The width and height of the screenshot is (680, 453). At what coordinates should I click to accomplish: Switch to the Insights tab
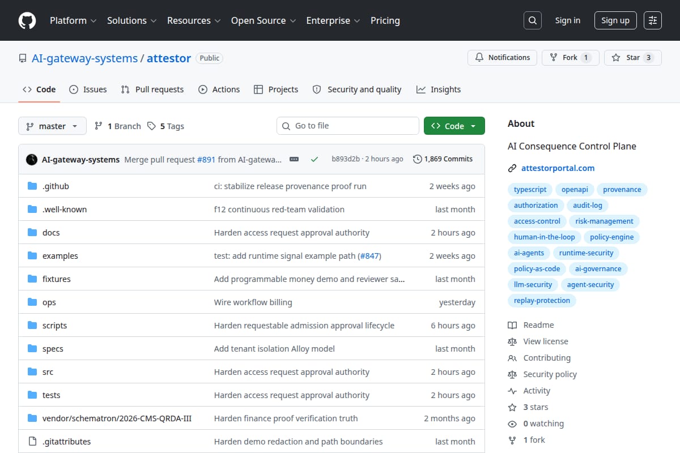coord(439,89)
